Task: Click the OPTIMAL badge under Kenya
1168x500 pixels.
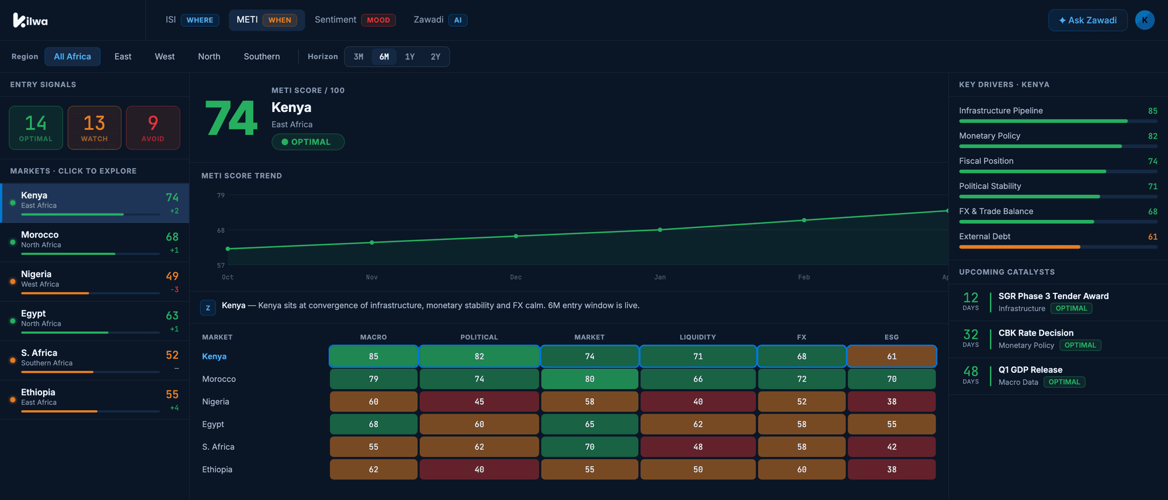Action: pos(308,142)
